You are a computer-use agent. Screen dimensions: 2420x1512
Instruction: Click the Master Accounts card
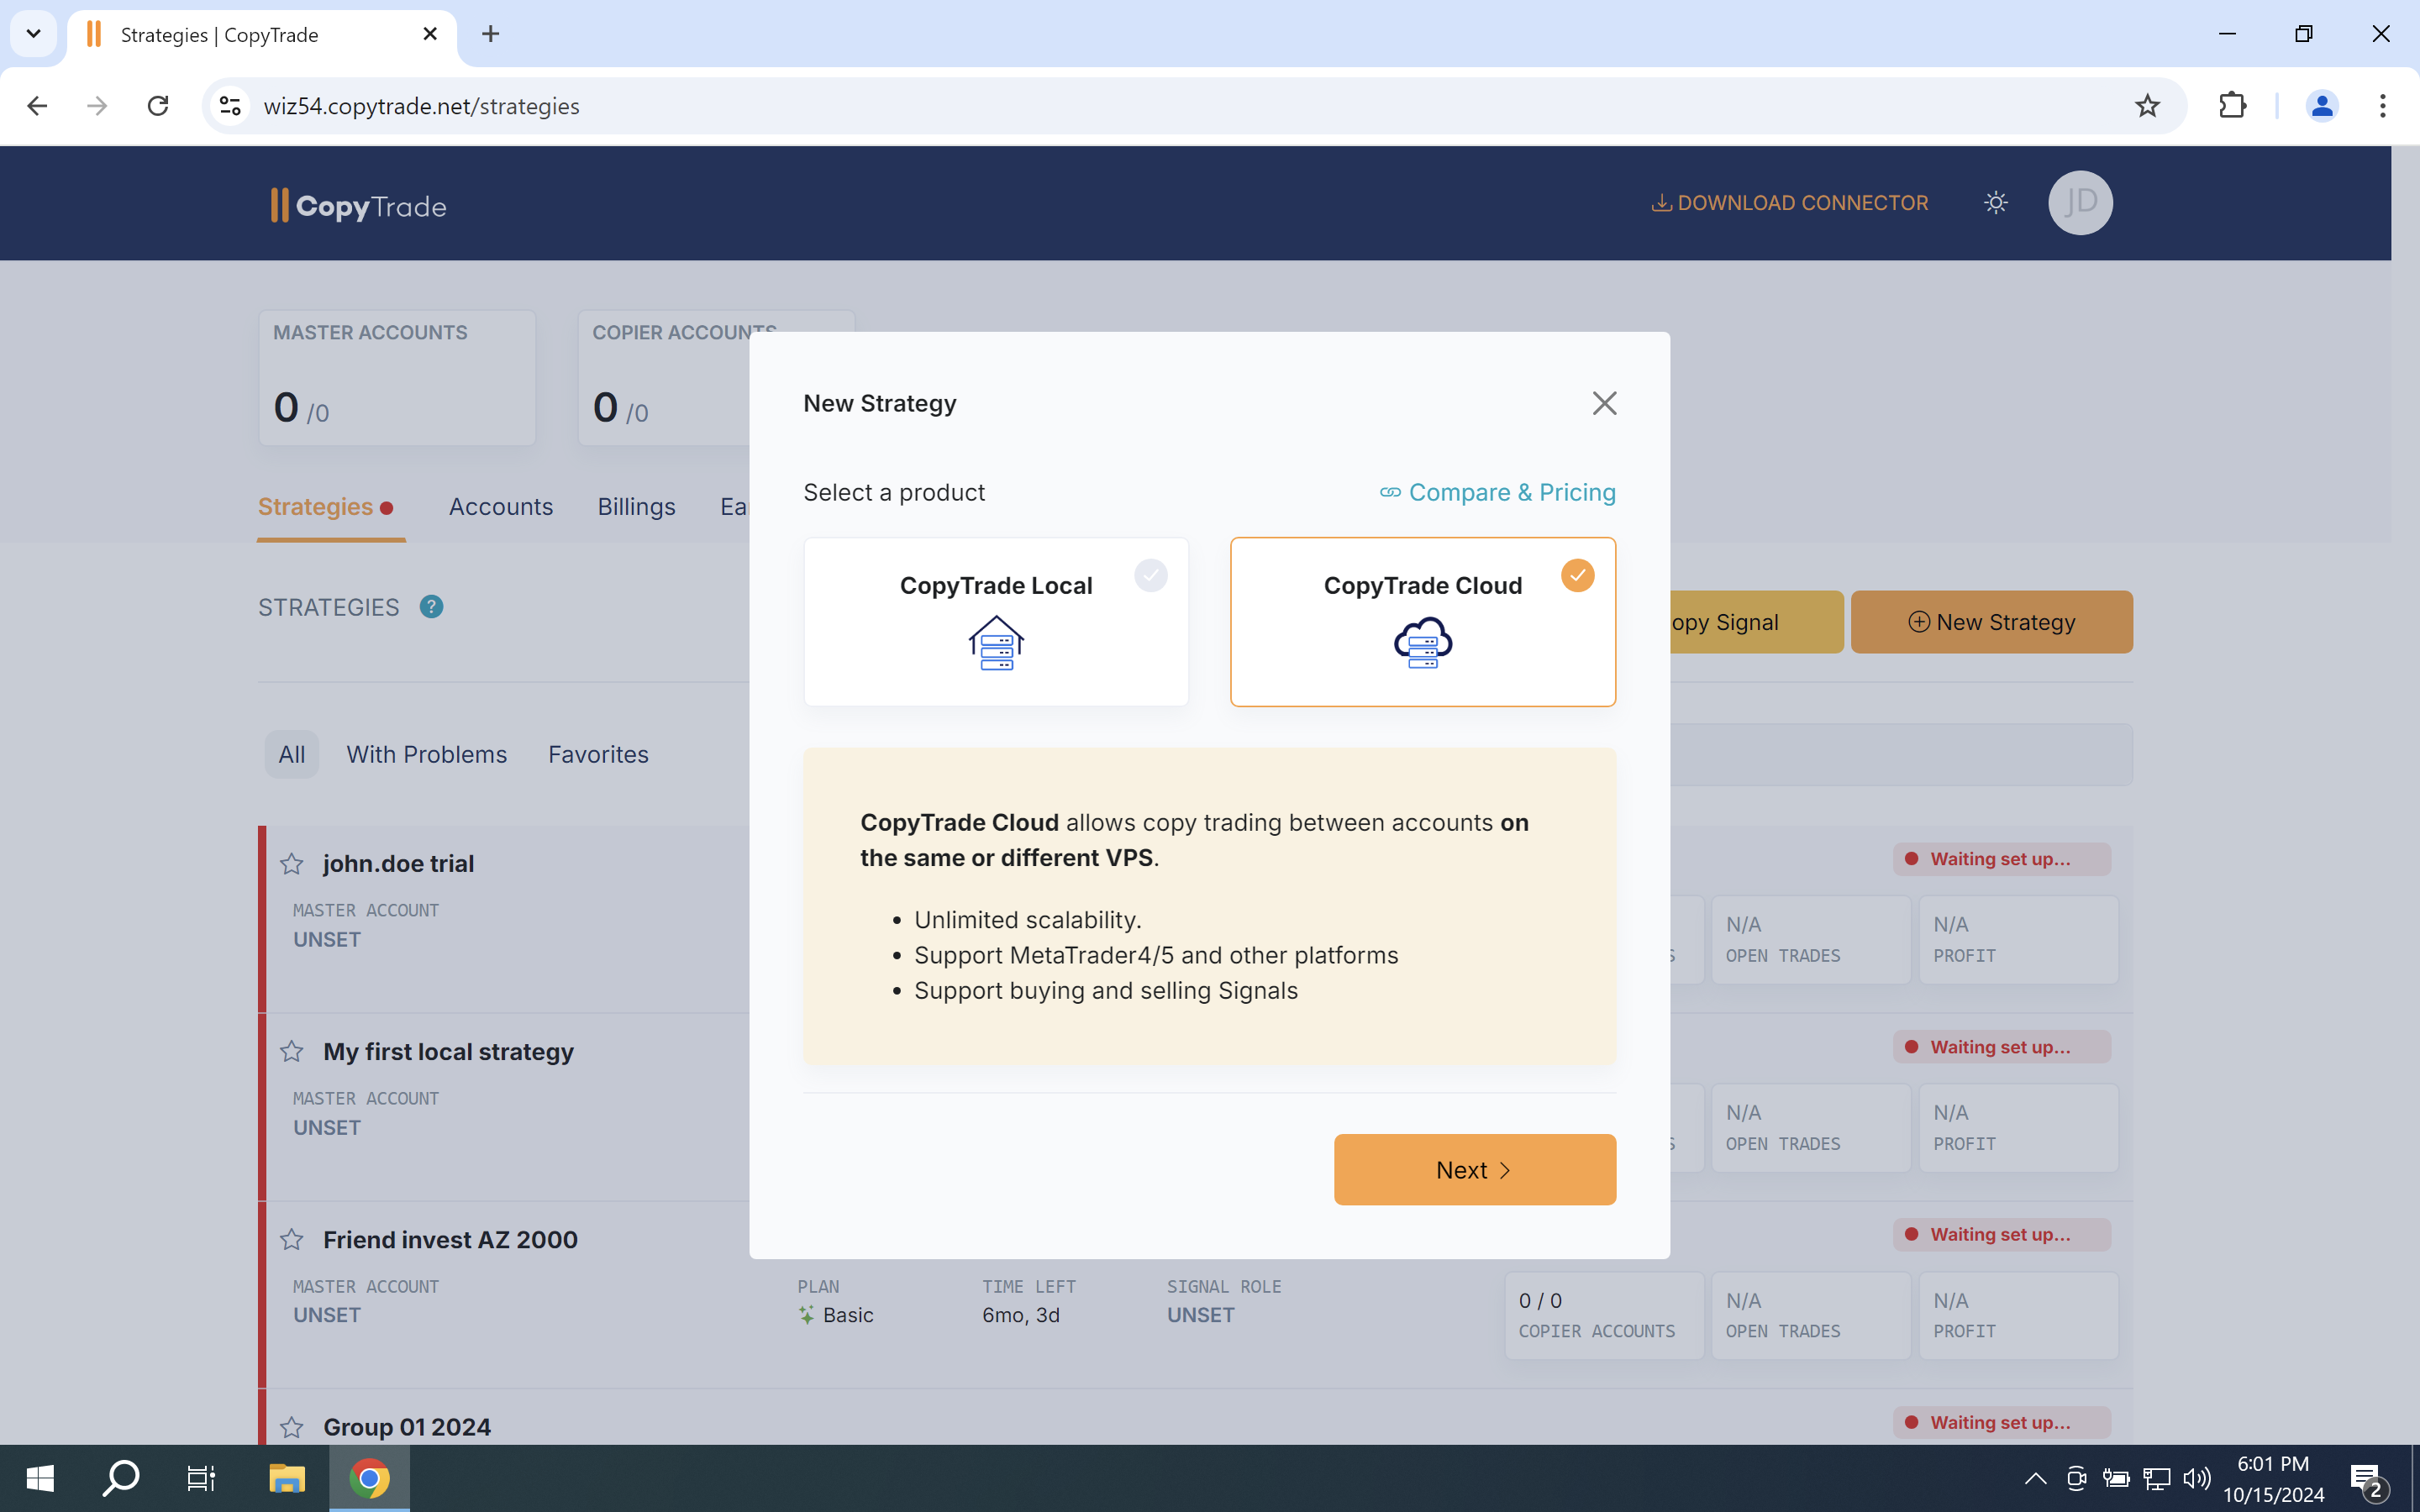point(397,378)
